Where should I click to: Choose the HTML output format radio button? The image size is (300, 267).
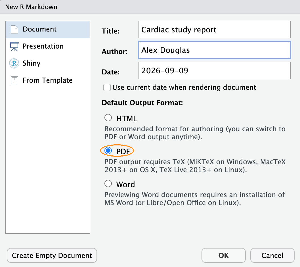click(x=108, y=118)
